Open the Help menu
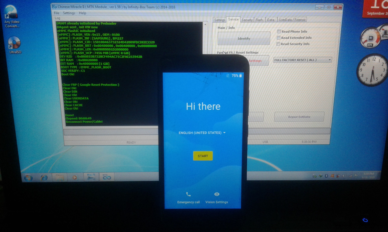The width and height of the screenshot is (388, 232). (x=82, y=13)
